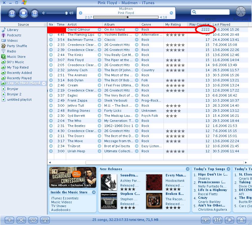Adjust the volume slider knob
Viewport: 252px width, 225px height.
tap(66, 13)
